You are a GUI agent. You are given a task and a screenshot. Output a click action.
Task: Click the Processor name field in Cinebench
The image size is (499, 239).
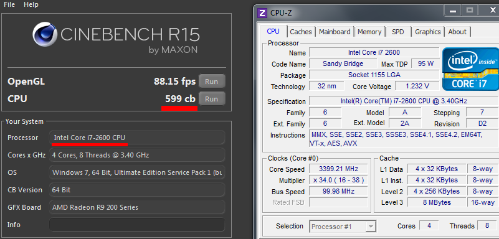tap(137, 138)
